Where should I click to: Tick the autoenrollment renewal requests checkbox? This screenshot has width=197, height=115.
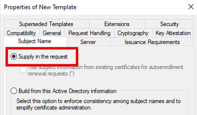click(23, 70)
